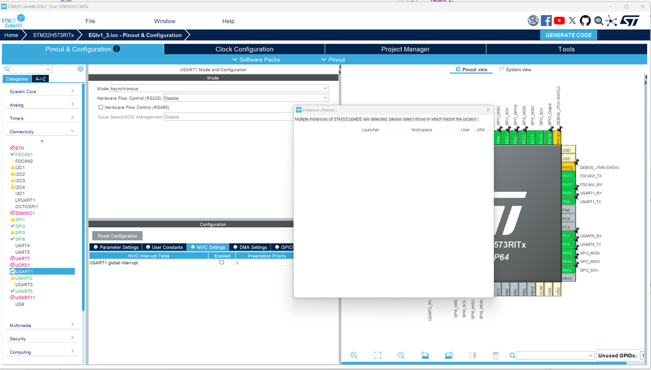Click the pin search field in the pinout toolbar
Screen dimensions: 651x370
pos(555,356)
